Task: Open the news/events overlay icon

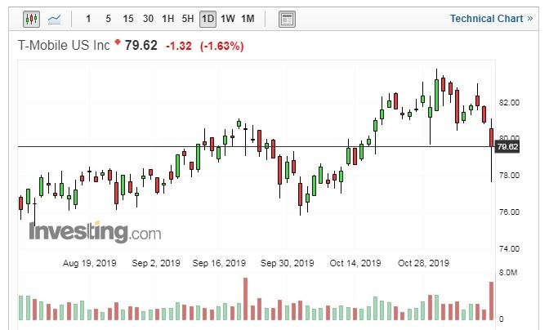Action: coord(287,19)
